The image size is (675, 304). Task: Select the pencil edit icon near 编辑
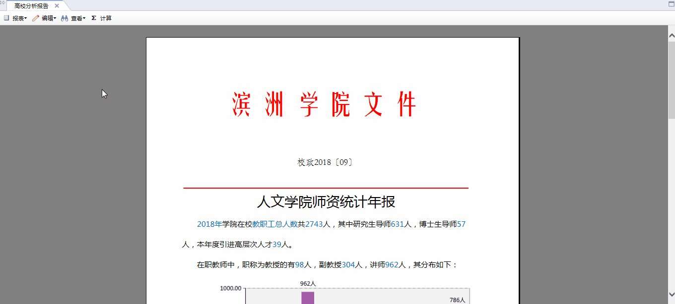coord(35,18)
